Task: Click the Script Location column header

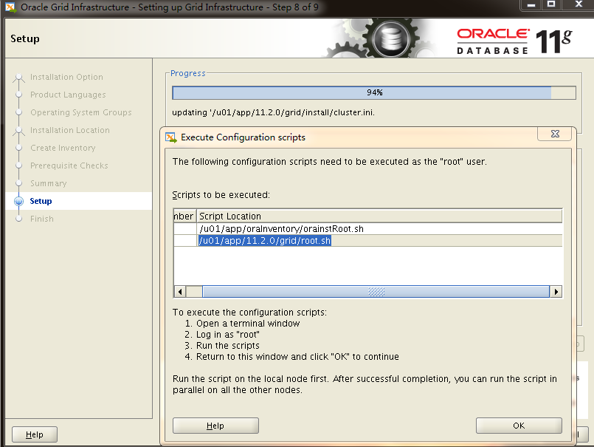Action: (379, 216)
